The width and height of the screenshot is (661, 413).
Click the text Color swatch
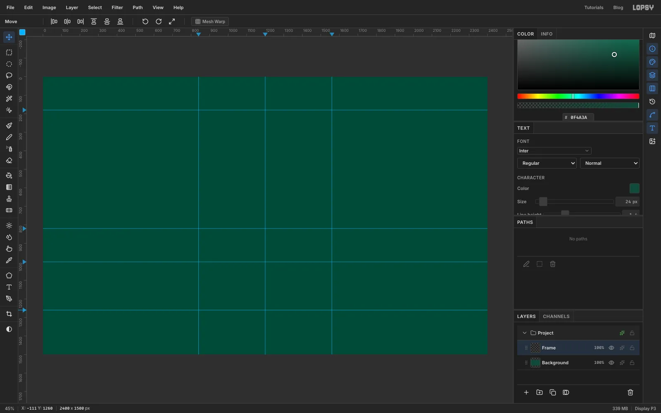click(x=634, y=188)
